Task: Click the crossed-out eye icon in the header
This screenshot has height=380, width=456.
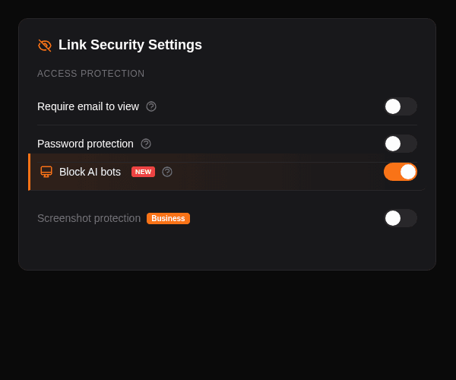Action: coord(45,46)
